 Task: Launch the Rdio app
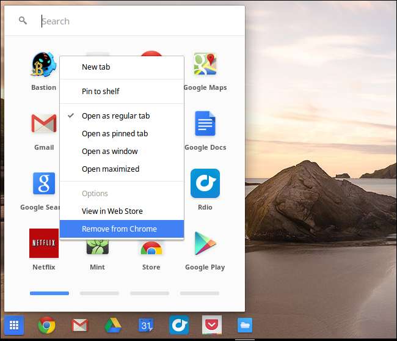pyautogui.click(x=205, y=184)
